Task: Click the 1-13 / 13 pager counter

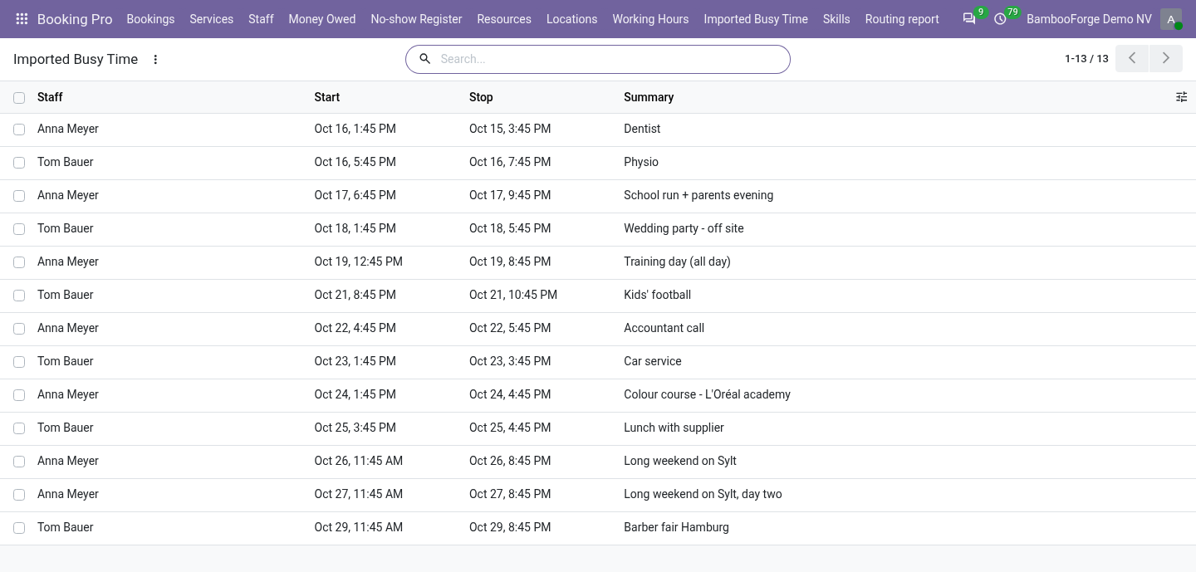Action: point(1086,59)
